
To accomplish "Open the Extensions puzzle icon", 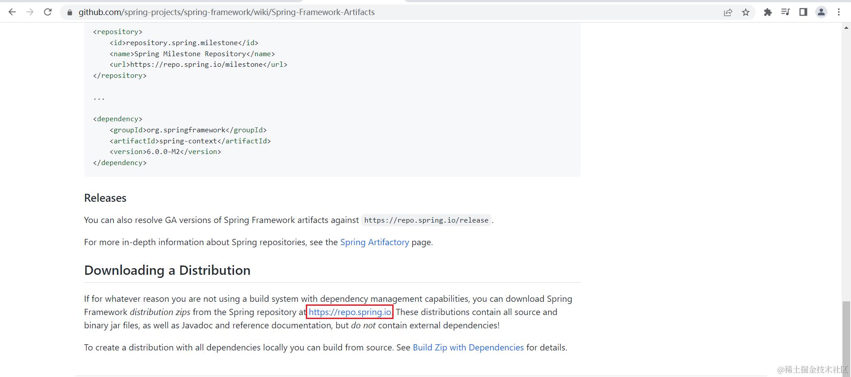I will pyautogui.click(x=768, y=12).
